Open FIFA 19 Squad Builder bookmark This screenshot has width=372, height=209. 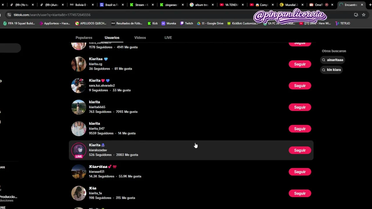click(x=19, y=23)
